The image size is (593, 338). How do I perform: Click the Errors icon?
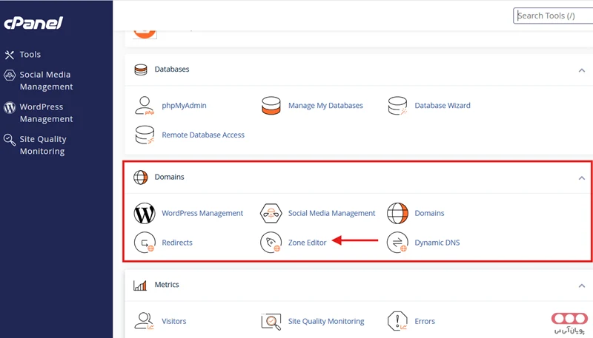(x=397, y=322)
